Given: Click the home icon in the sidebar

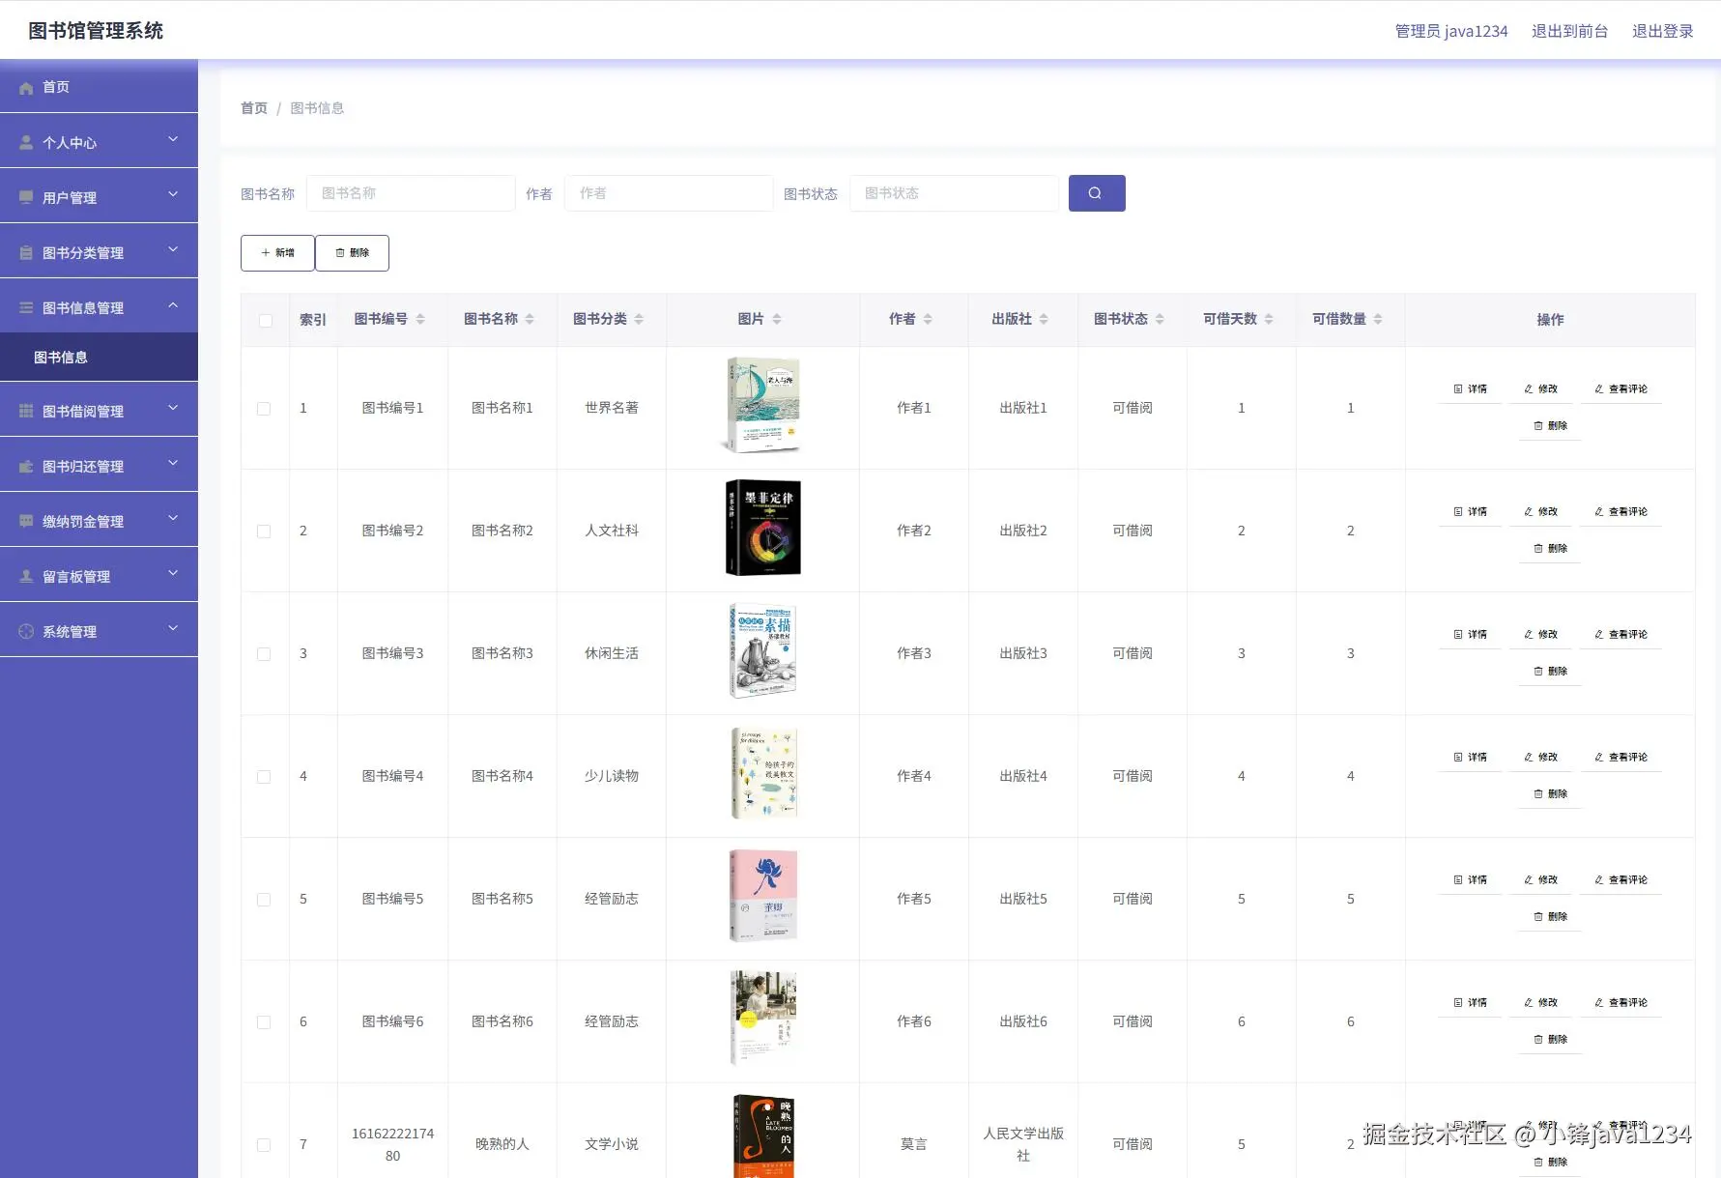Looking at the screenshot, I should pyautogui.click(x=26, y=88).
